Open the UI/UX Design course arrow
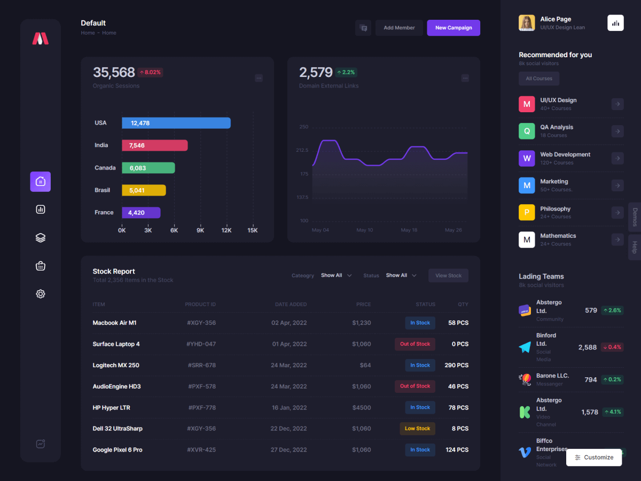Image resolution: width=641 pixels, height=481 pixels. pos(617,104)
